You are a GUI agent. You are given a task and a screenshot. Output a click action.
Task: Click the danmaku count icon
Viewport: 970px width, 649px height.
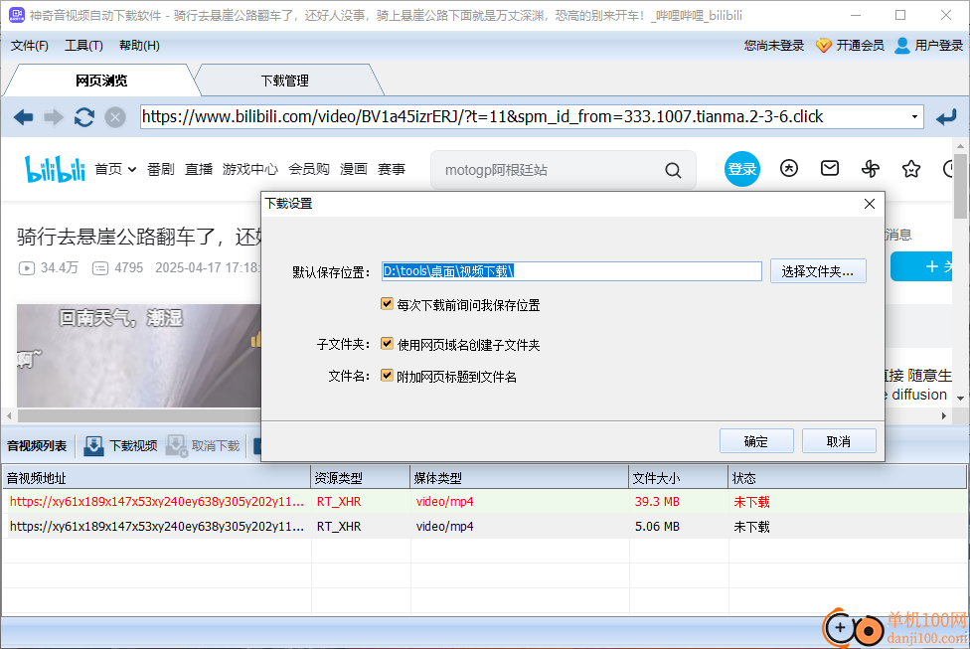click(100, 268)
